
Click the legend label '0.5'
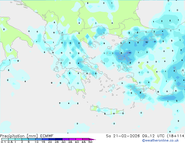pyautogui.click(x=10, y=142)
